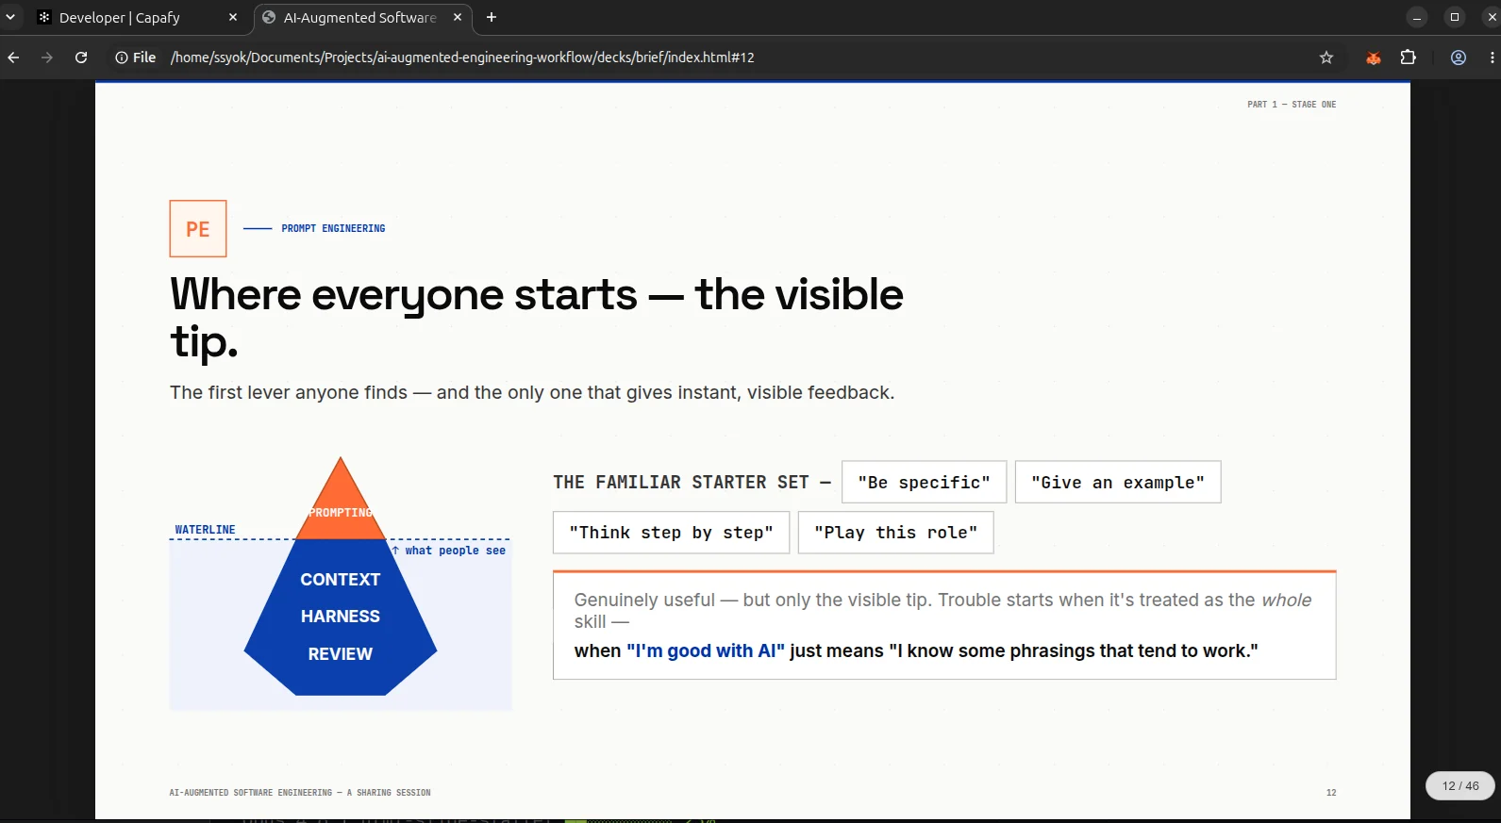Image resolution: width=1501 pixels, height=823 pixels.
Task: Click the PE badge on the slide
Action: (198, 229)
